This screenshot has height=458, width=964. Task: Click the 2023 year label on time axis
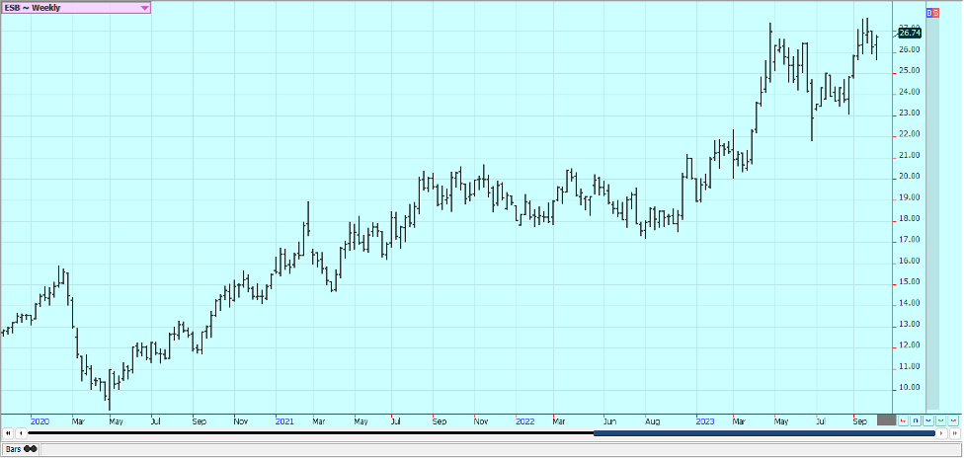[x=705, y=421]
